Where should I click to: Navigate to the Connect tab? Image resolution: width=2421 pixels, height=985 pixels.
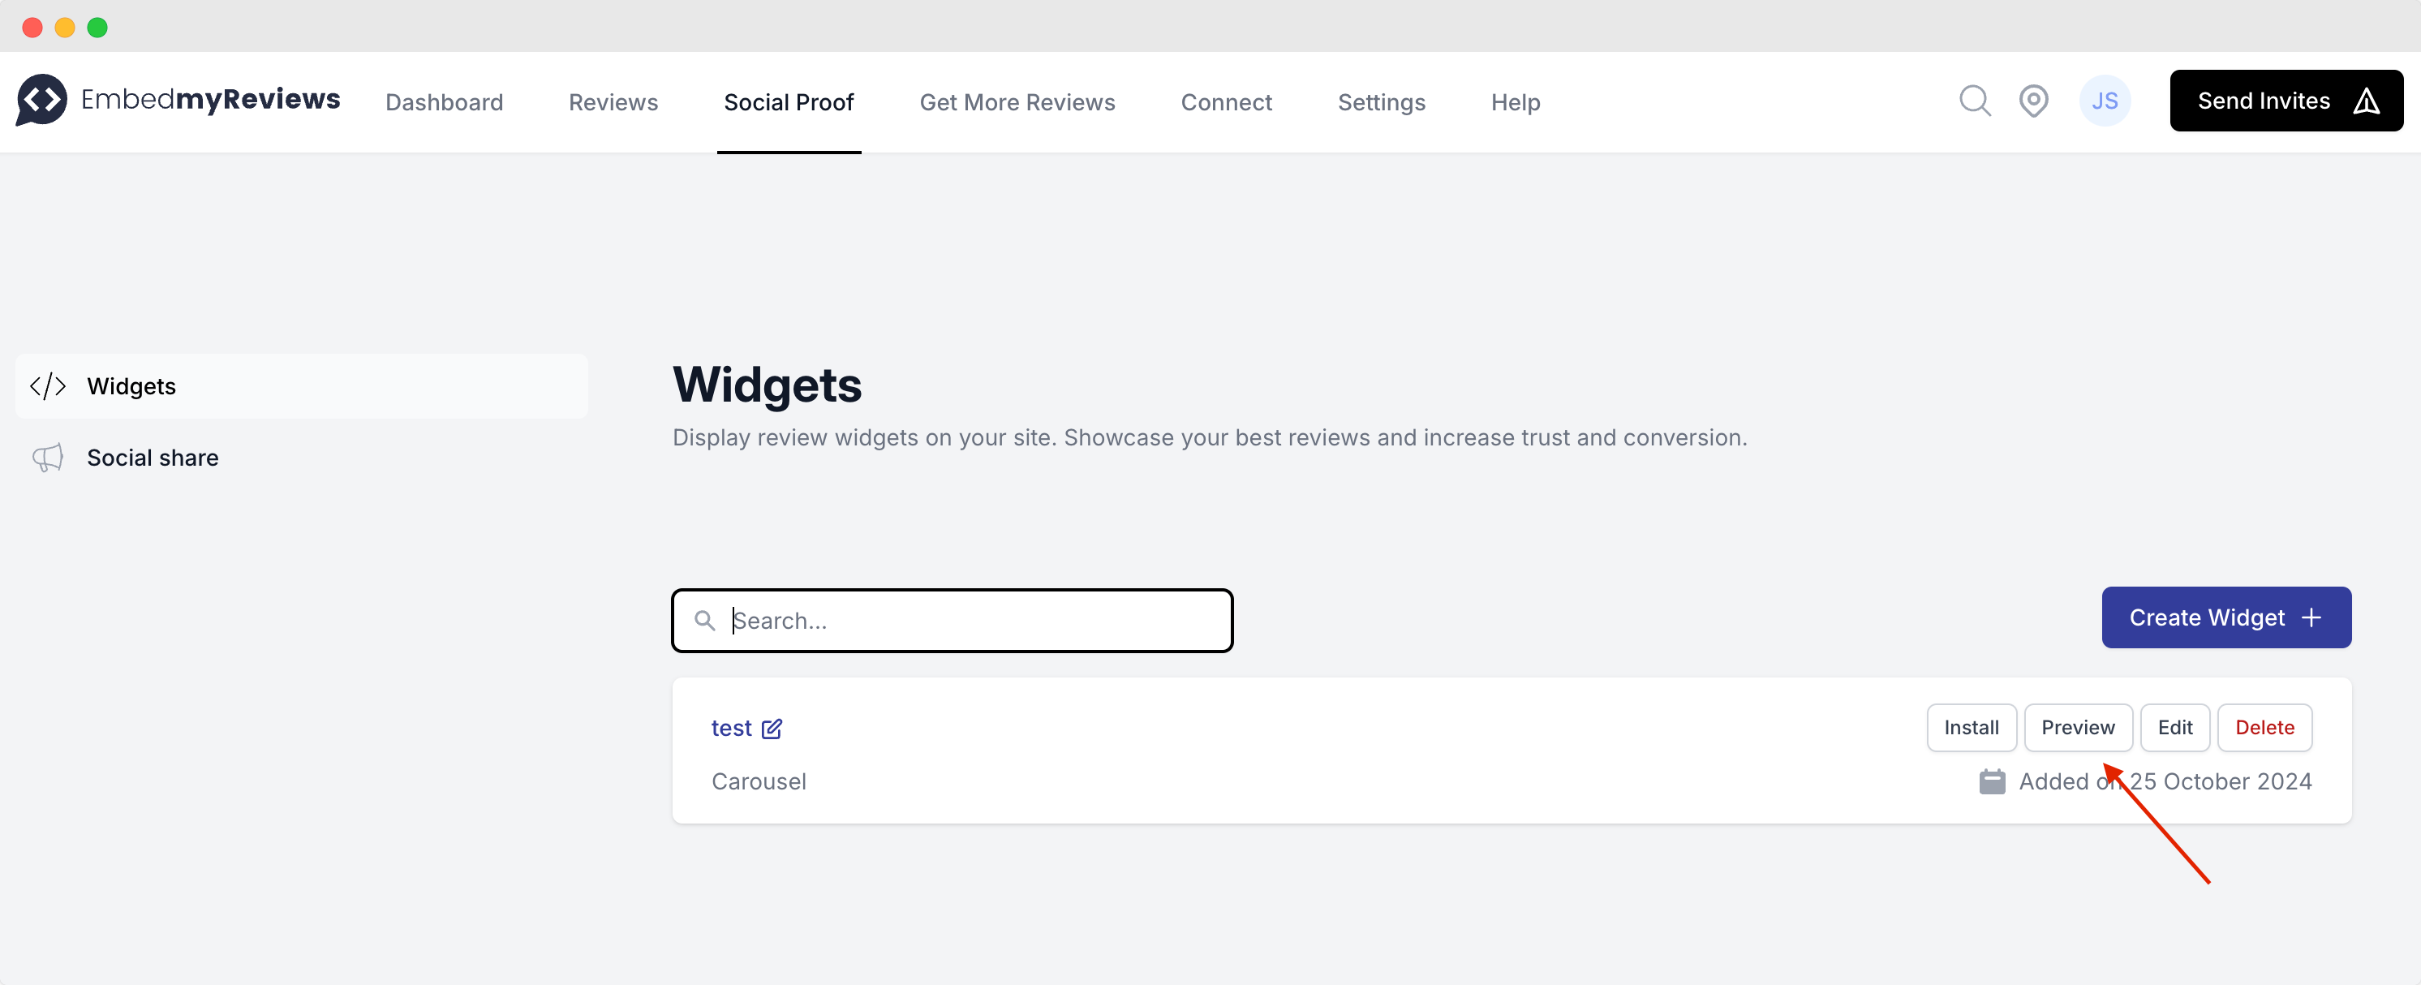click(x=1226, y=101)
